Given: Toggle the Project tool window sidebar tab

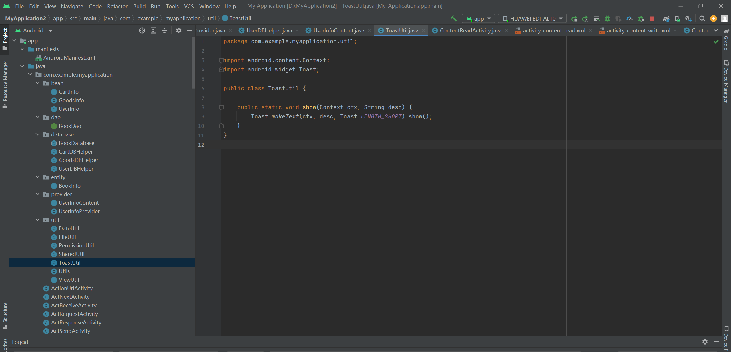Looking at the screenshot, I should [5, 39].
